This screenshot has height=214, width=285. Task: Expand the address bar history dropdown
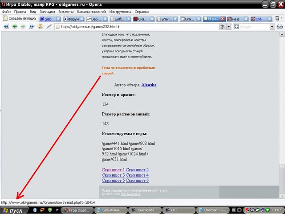tap(228, 27)
